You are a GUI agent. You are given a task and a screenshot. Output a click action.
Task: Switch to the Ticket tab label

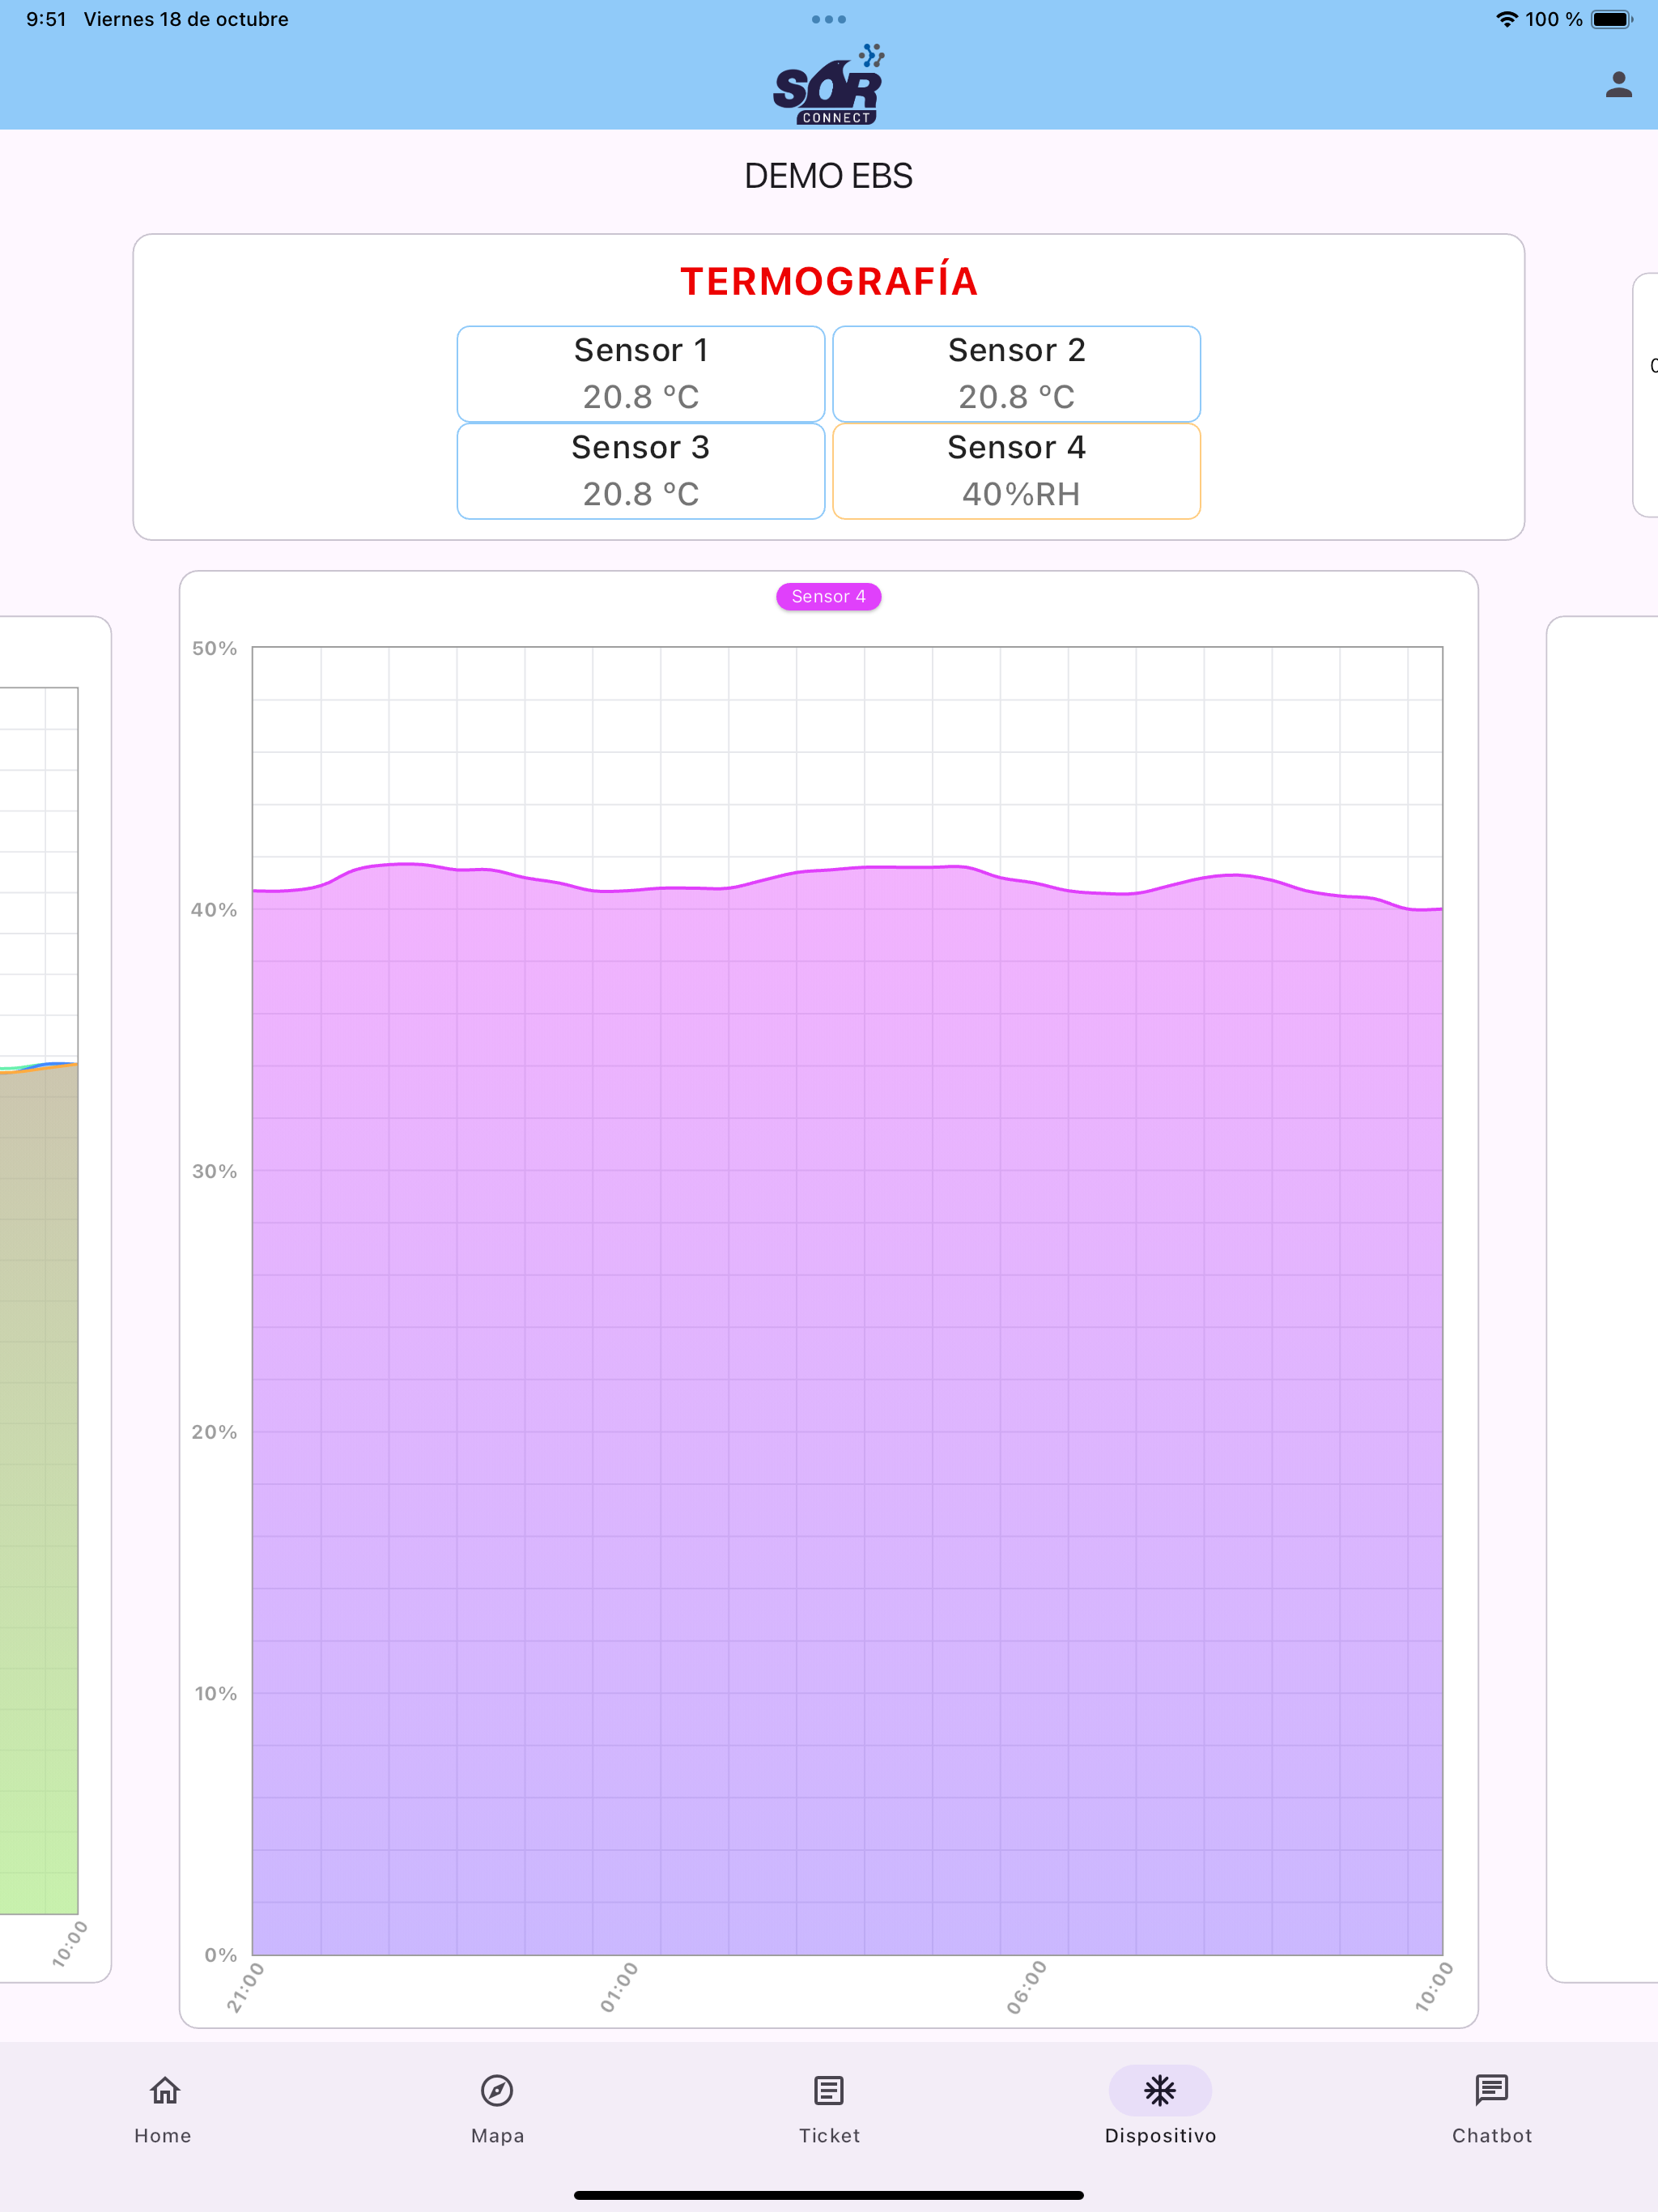click(829, 2135)
